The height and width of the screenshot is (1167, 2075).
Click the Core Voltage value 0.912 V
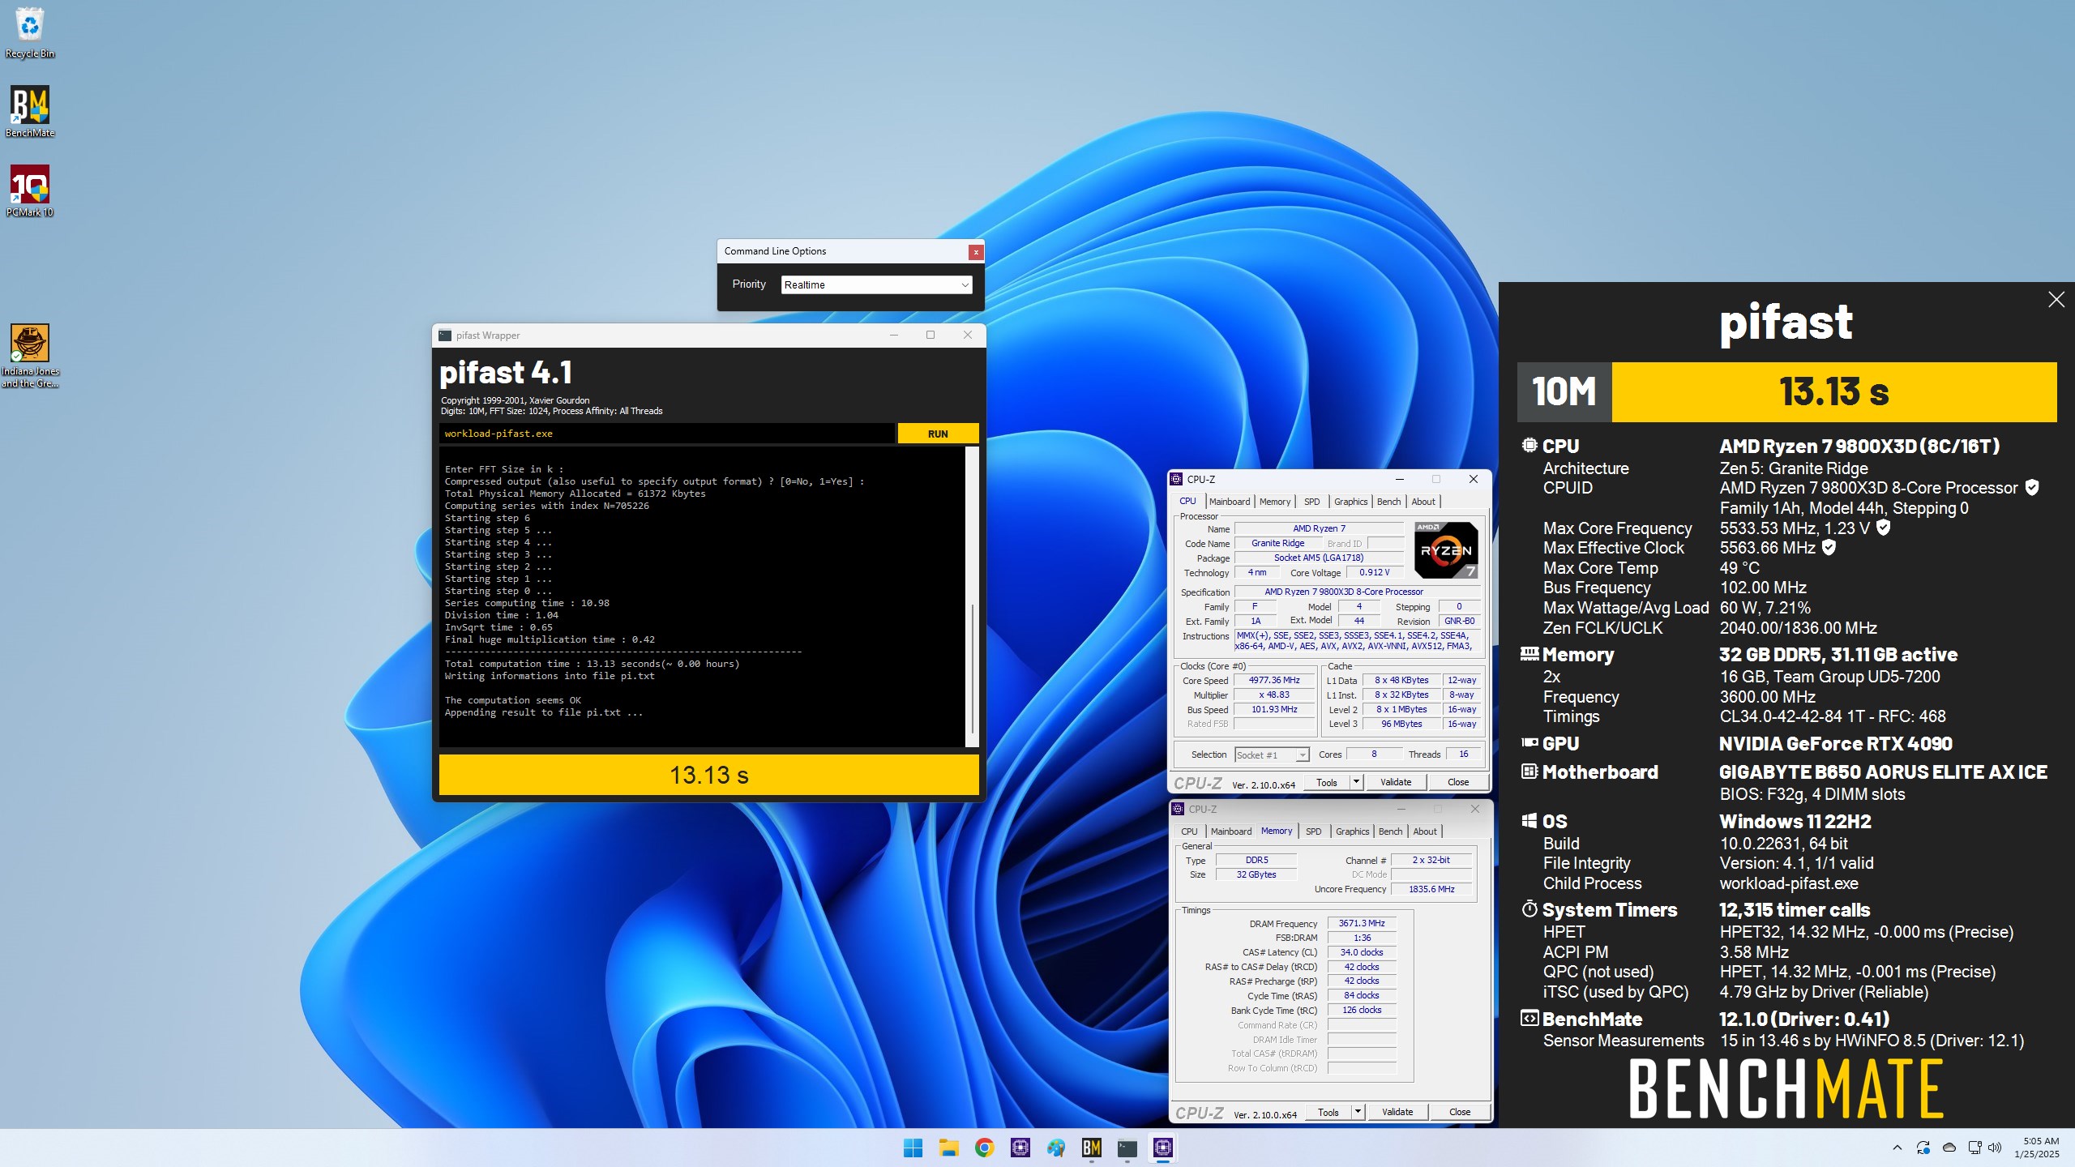tap(1375, 572)
